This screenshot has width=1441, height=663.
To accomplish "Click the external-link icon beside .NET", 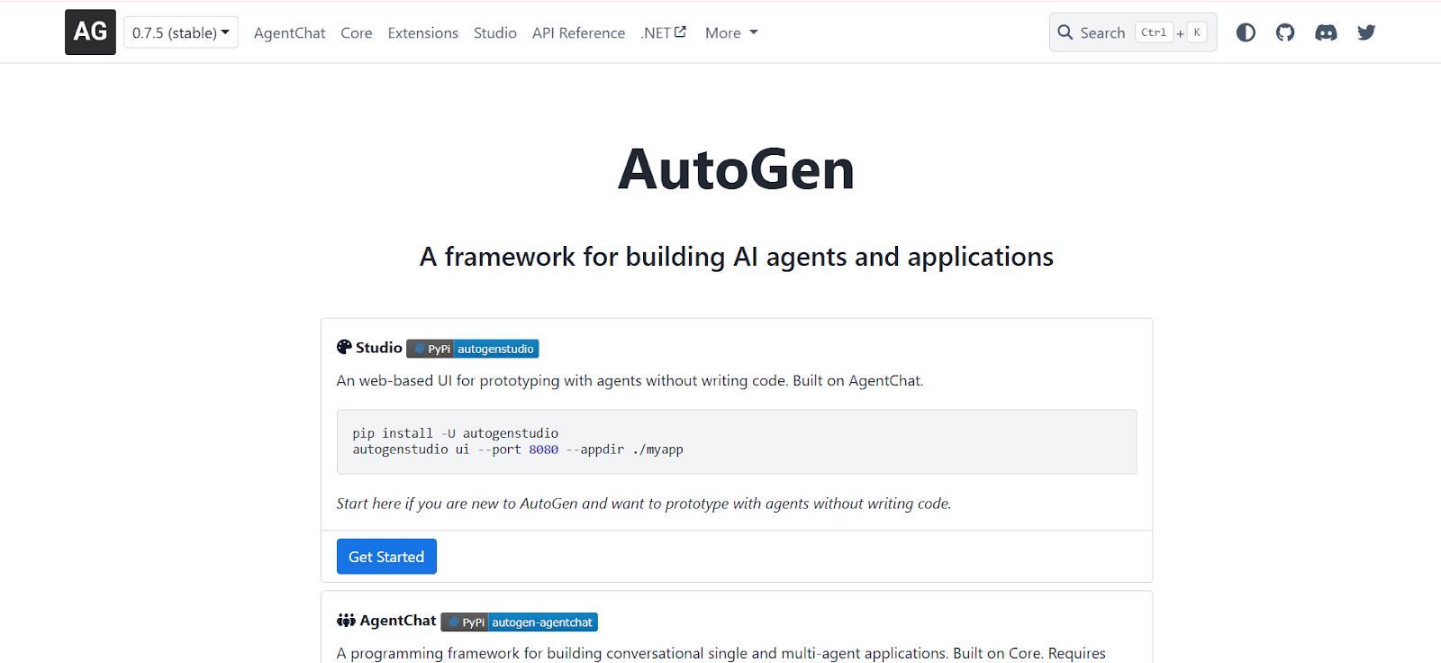I will [x=681, y=32].
